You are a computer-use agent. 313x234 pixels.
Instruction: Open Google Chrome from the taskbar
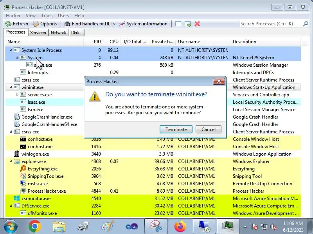click(x=35, y=226)
